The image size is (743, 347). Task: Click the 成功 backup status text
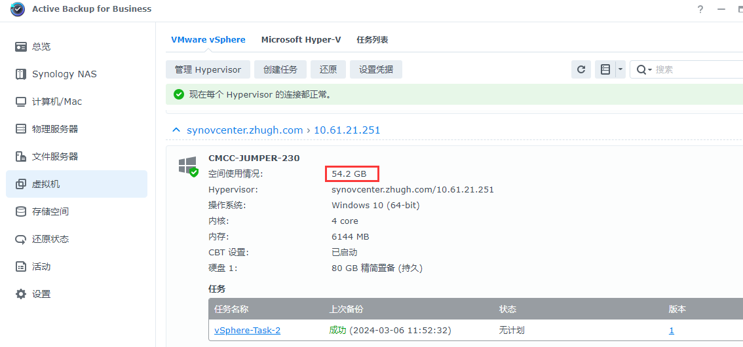click(x=338, y=331)
